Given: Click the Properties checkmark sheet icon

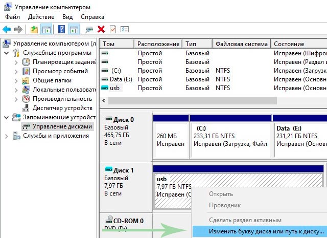Looking at the screenshot, I should (x=113, y=29).
